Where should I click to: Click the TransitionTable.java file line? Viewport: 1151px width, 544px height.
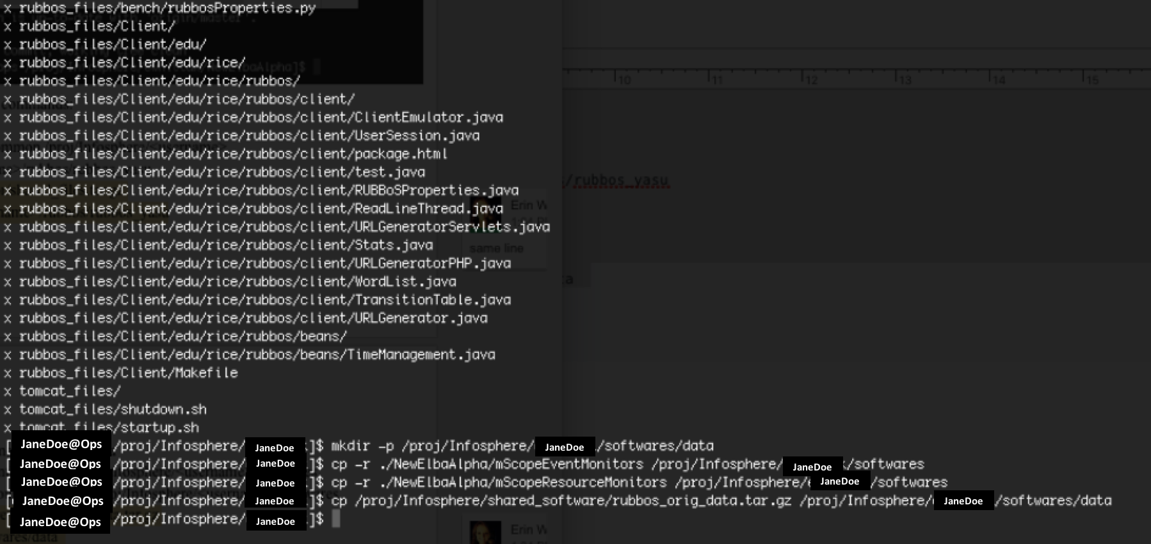257,300
